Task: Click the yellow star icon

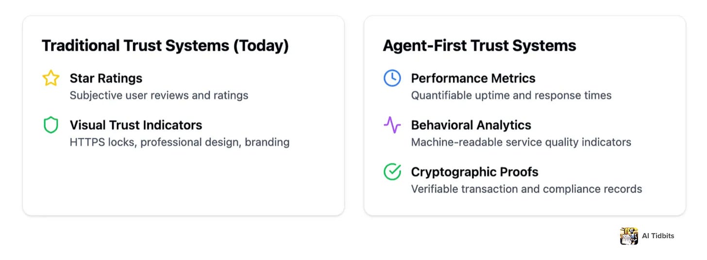Action: 50,78
